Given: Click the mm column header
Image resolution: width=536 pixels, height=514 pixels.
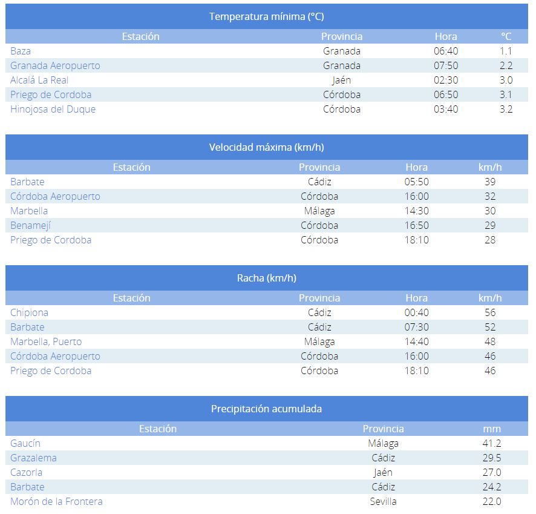Looking at the screenshot, I should click(x=491, y=429).
